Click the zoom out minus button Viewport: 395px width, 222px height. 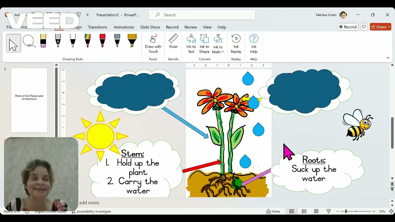tap(338, 212)
